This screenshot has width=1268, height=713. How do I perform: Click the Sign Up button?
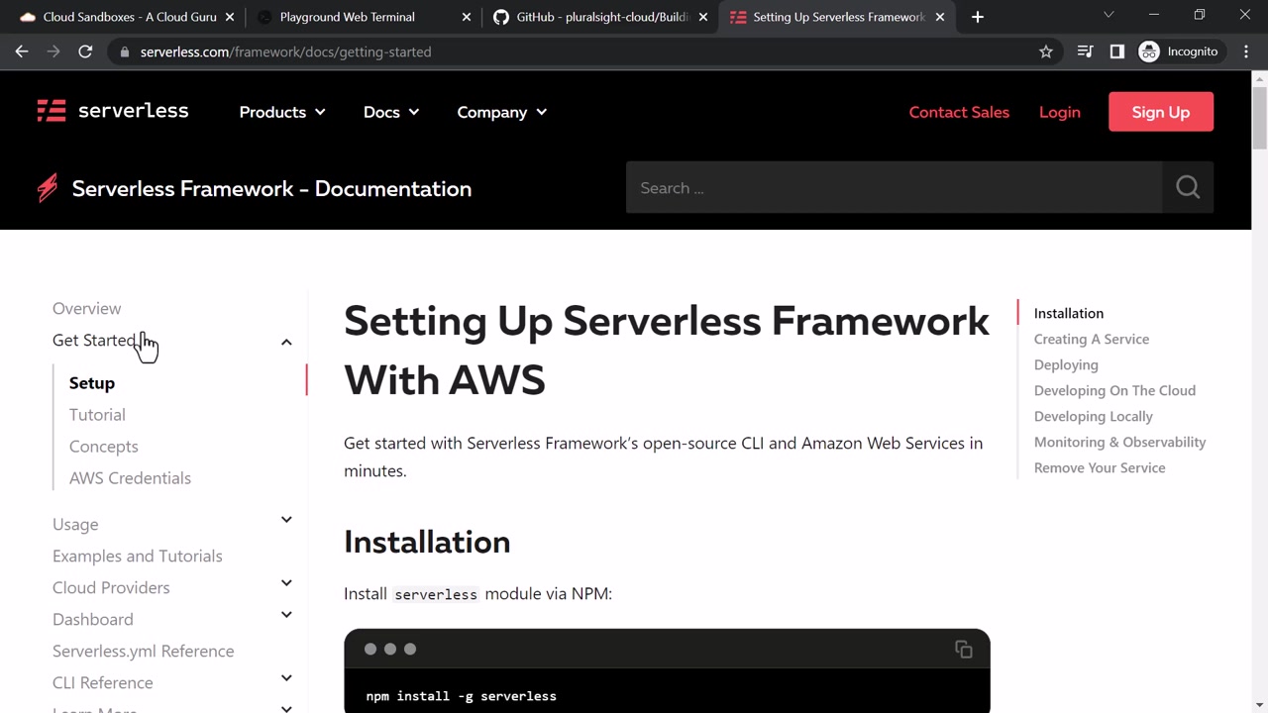click(1160, 112)
